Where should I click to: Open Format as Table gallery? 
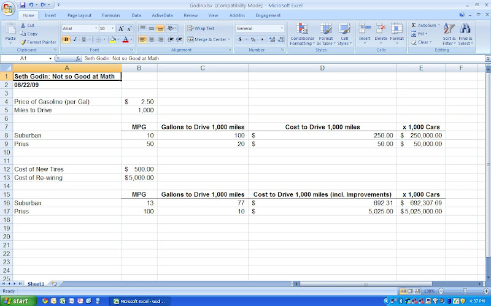tap(326, 34)
